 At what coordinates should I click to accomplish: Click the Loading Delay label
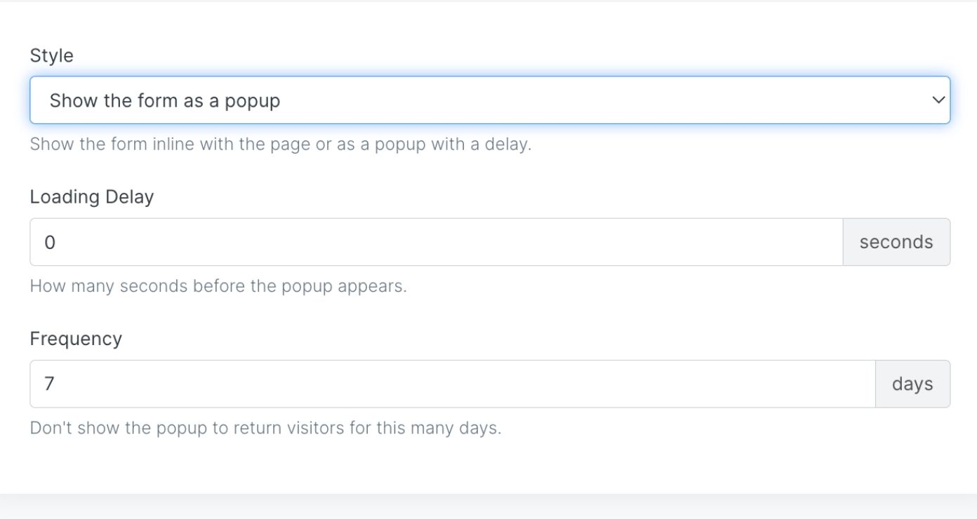91,196
